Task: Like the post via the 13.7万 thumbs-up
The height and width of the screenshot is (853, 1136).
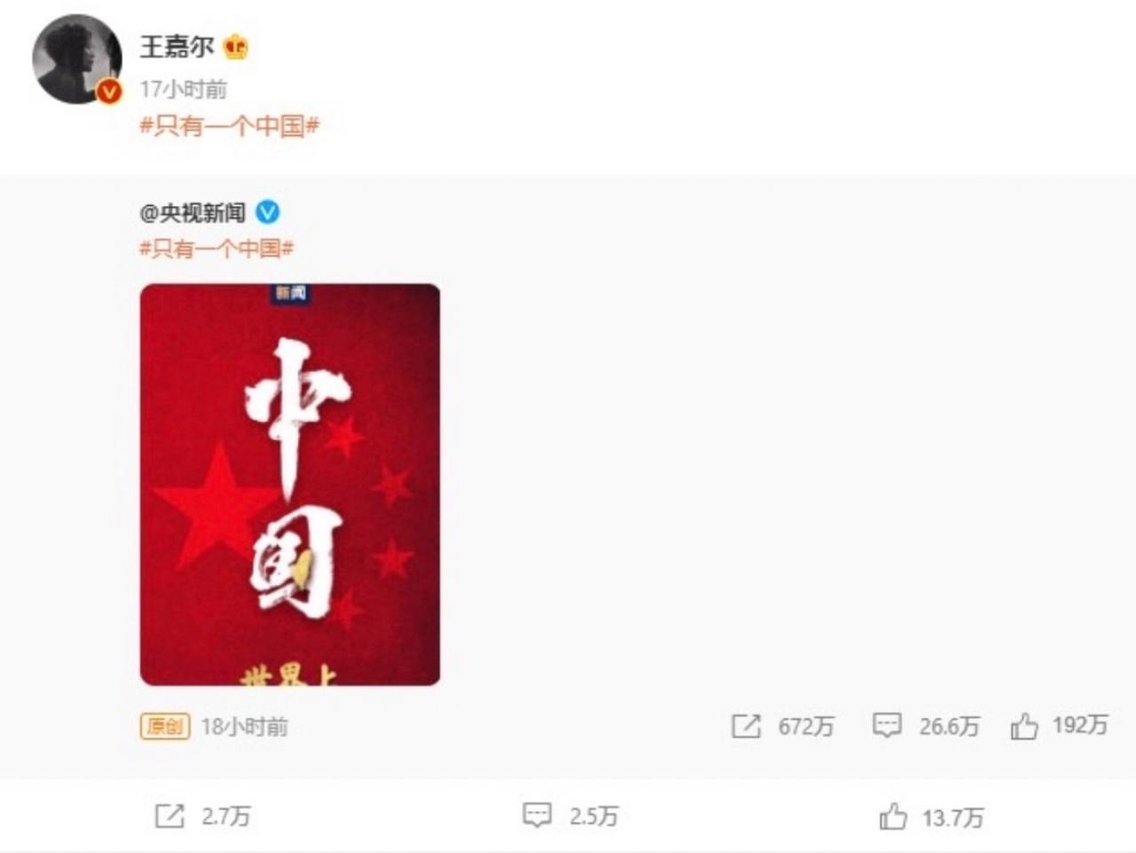Action: (x=894, y=817)
